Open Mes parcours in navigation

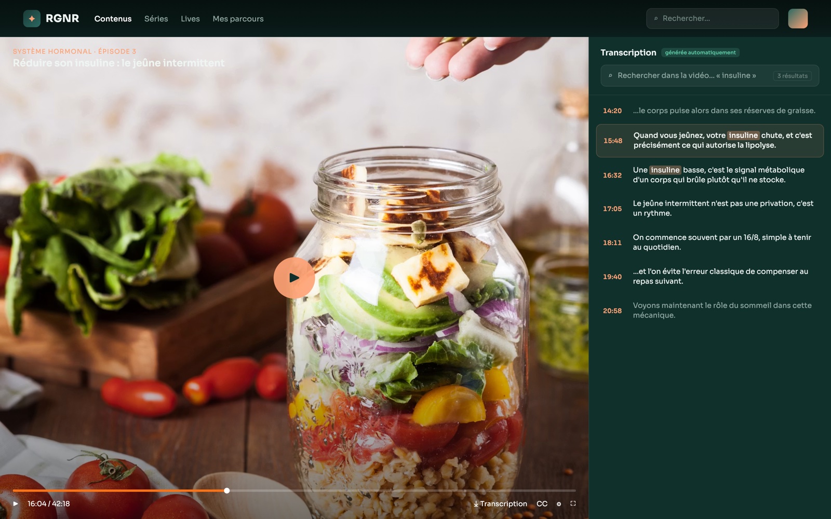238,19
